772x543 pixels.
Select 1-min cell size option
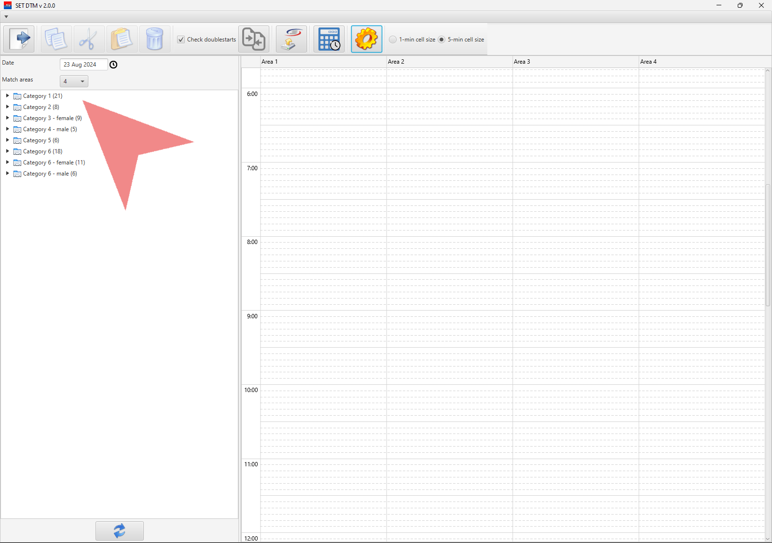click(x=393, y=40)
